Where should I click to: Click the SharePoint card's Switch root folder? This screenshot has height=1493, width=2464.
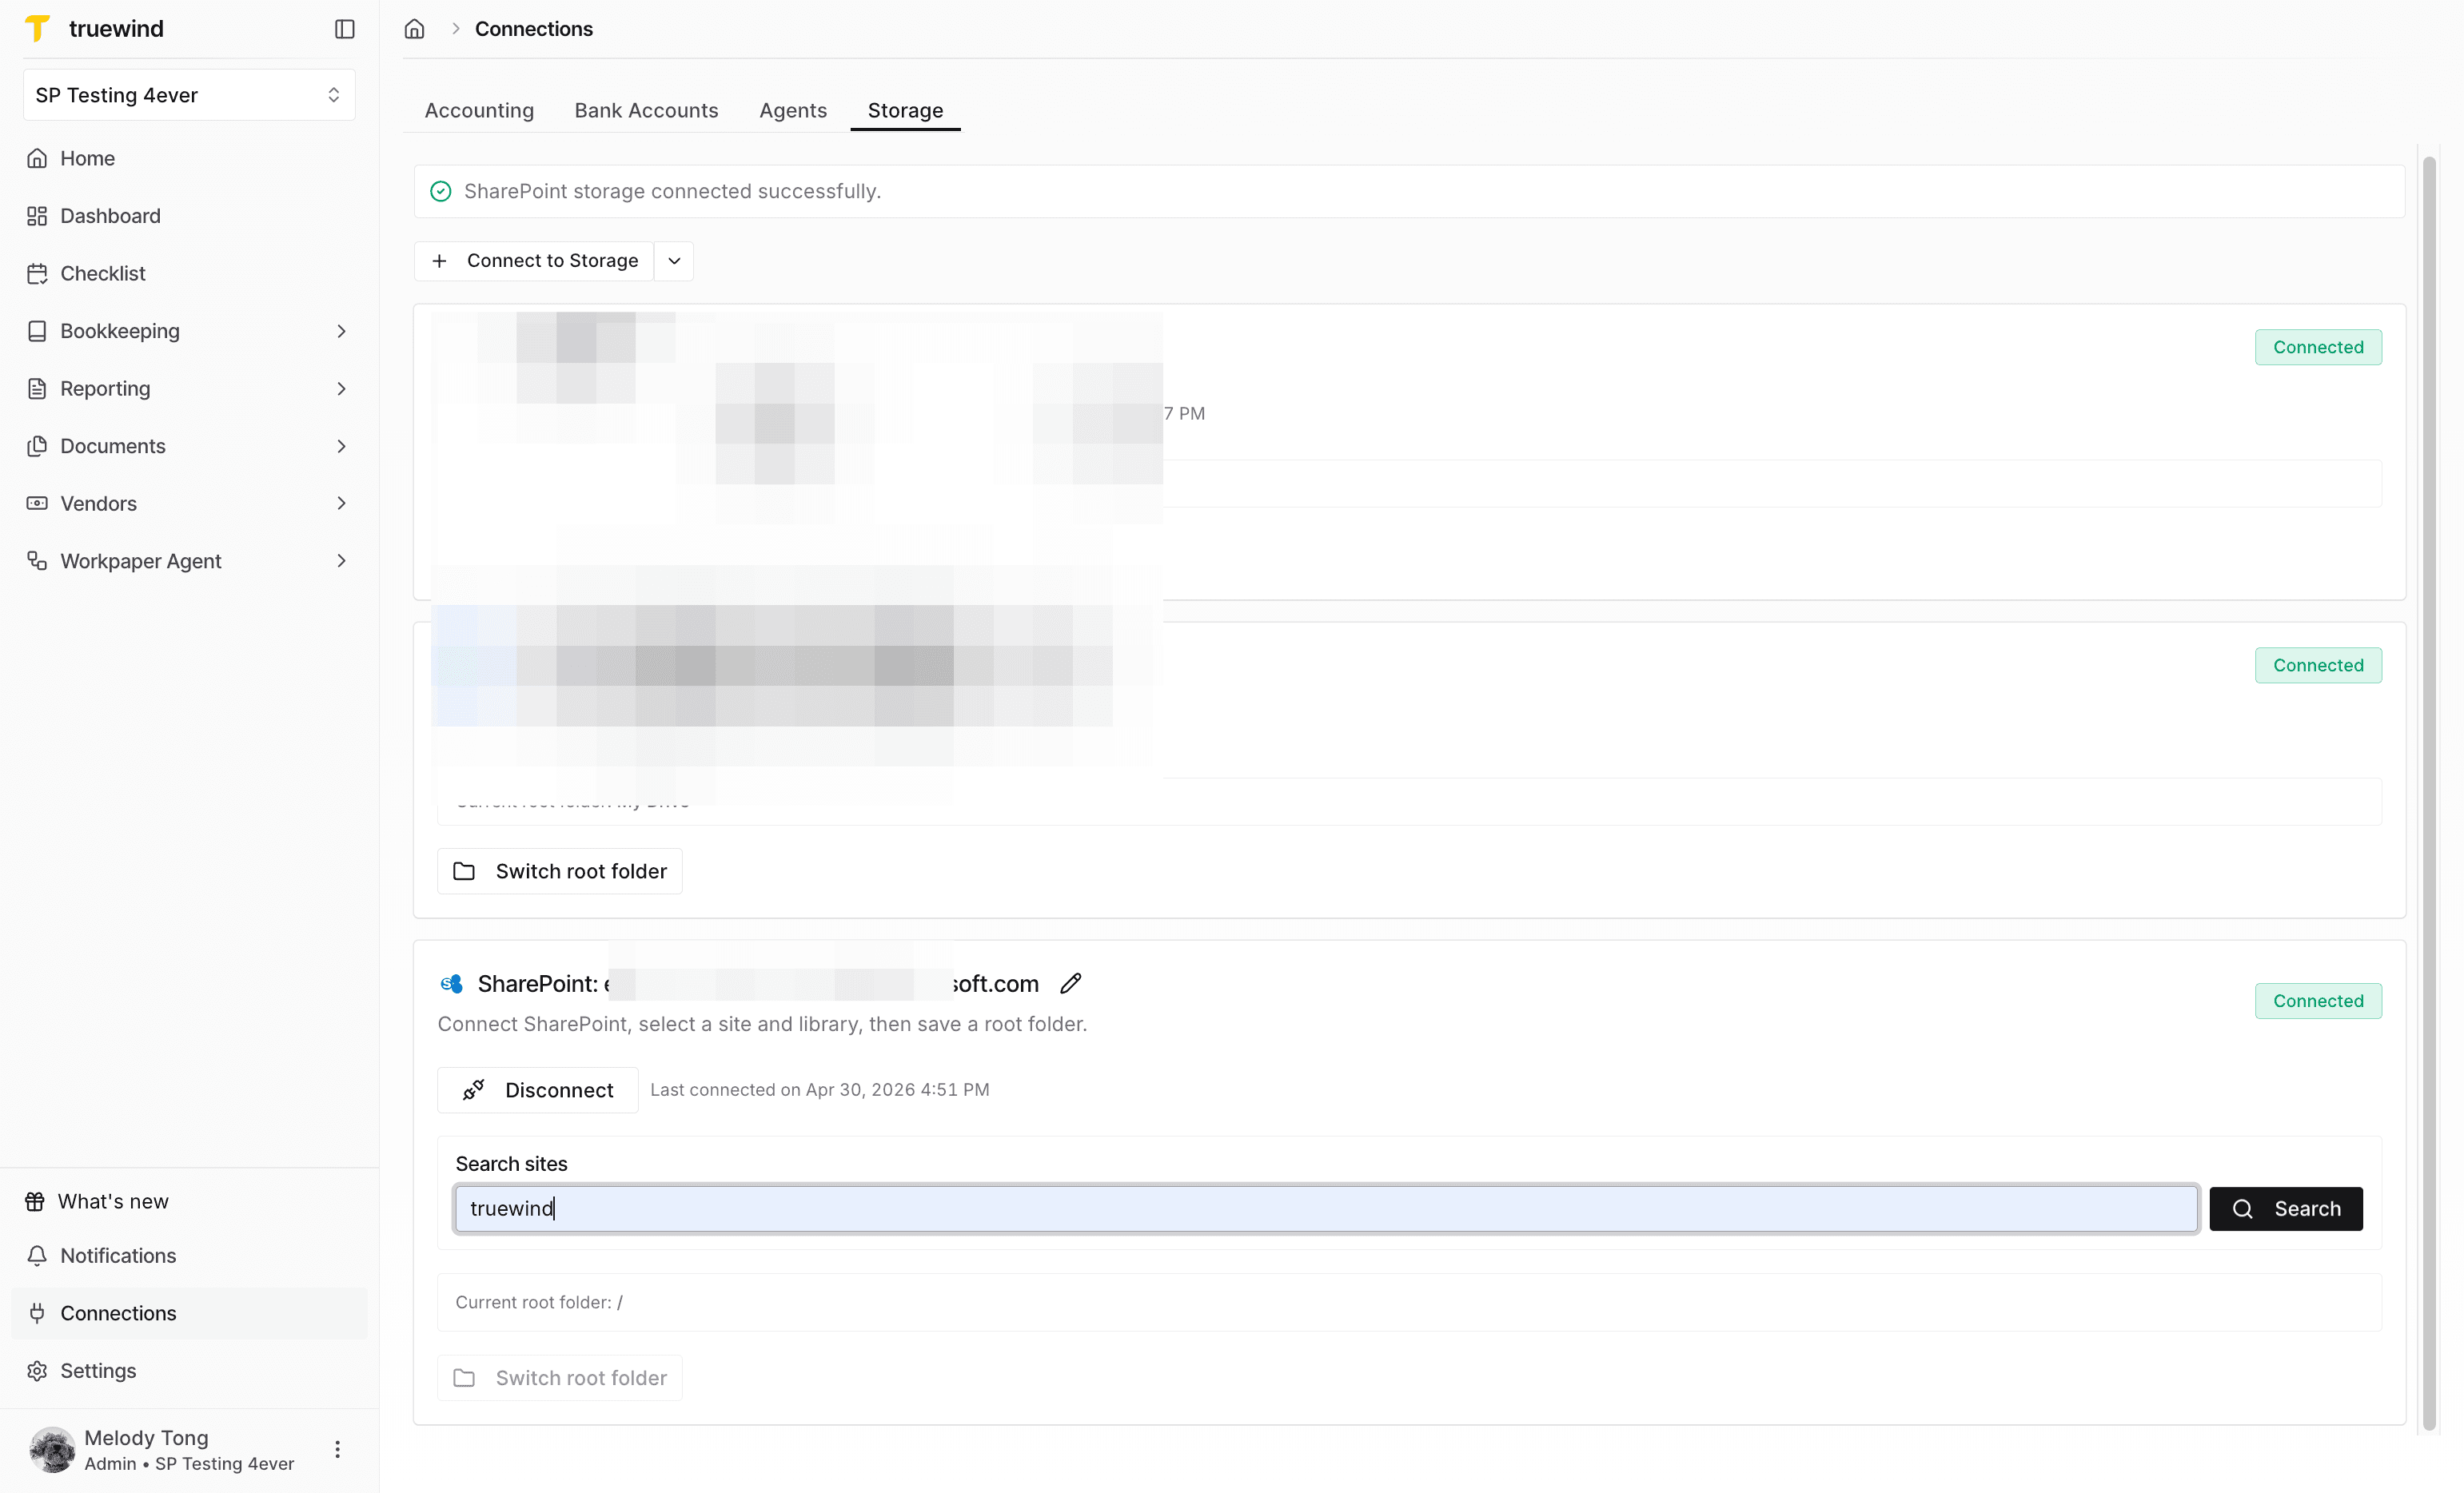click(x=560, y=1378)
